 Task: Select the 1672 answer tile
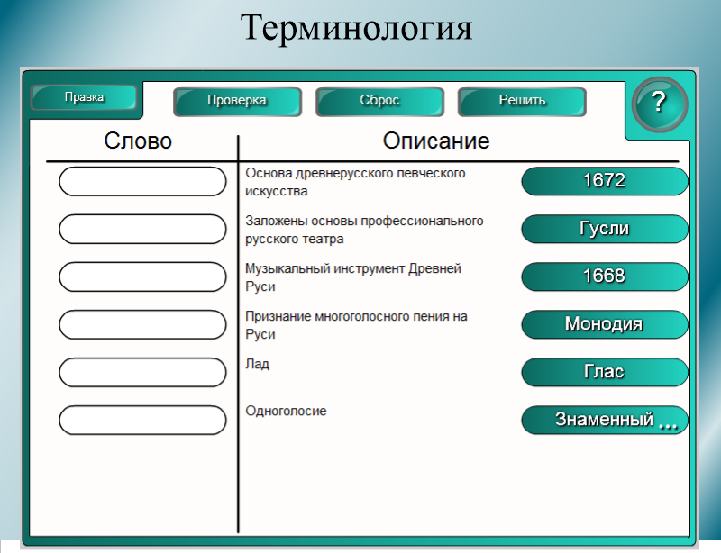point(604,181)
